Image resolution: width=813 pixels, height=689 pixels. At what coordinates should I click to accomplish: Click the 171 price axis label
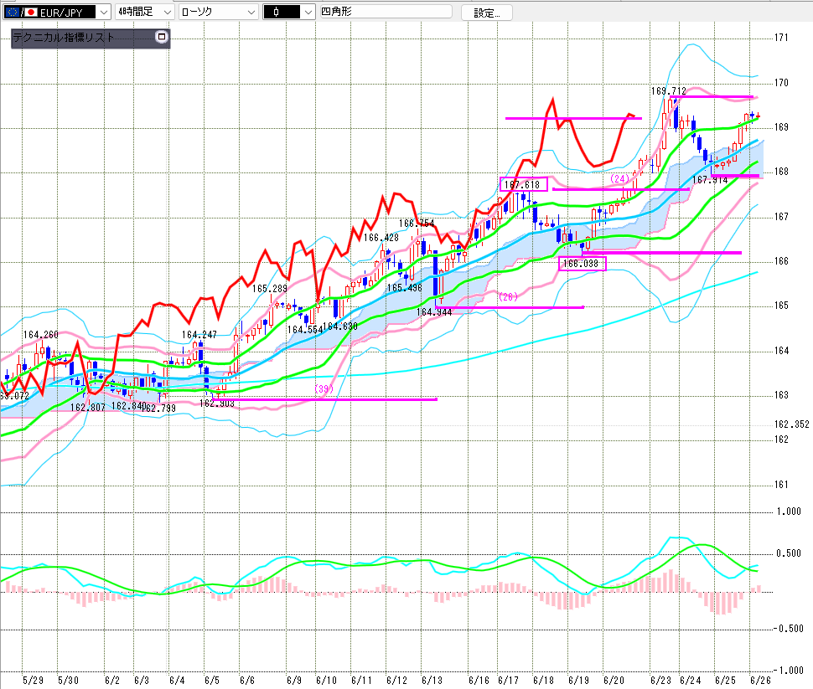781,38
